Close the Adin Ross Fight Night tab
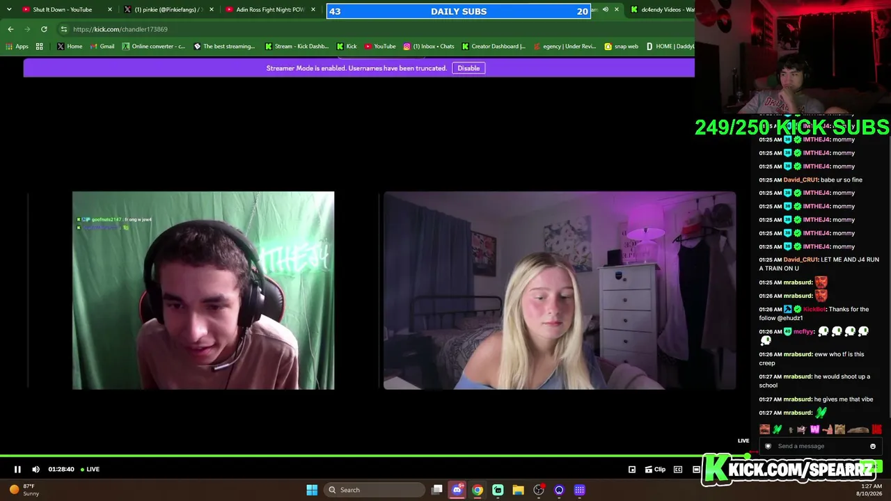Screen dimensions: 891x501 pos(313,10)
